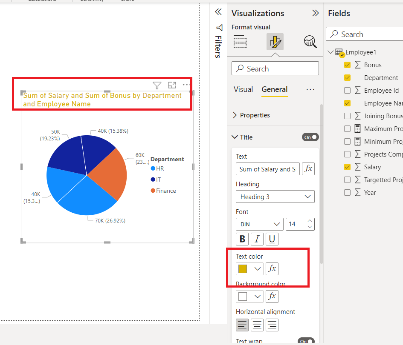Select Format visual paintbrush icon
The width and height of the screenshot is (403, 345).
pyautogui.click(x=275, y=42)
